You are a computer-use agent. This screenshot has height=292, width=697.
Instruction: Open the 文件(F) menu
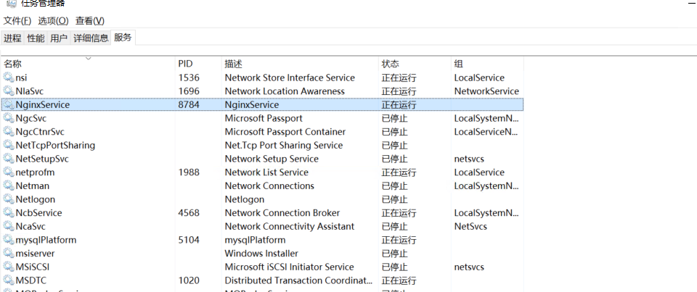click(x=17, y=21)
